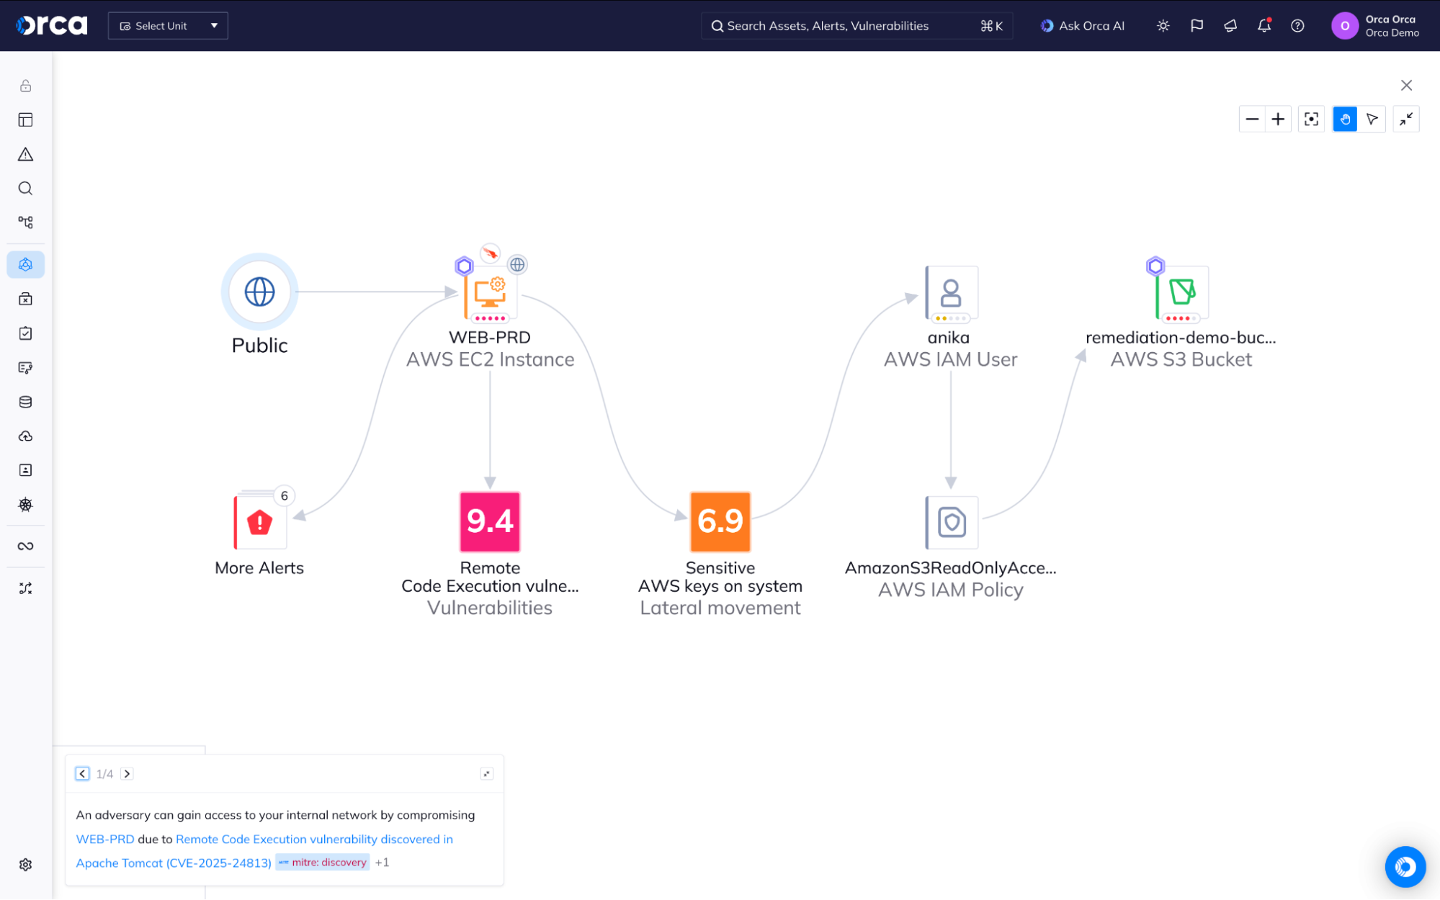1440x900 pixels.
Task: Open the 9.4 Remote Code Execution vulnerability node
Action: coord(490,521)
